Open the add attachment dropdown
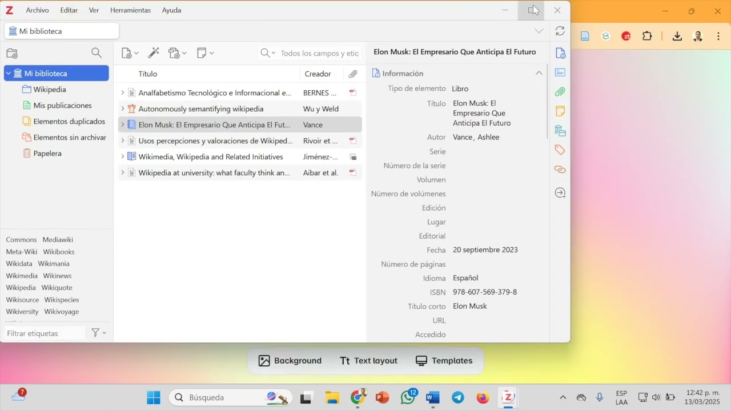Viewport: 731px width, 411px height. (x=177, y=53)
